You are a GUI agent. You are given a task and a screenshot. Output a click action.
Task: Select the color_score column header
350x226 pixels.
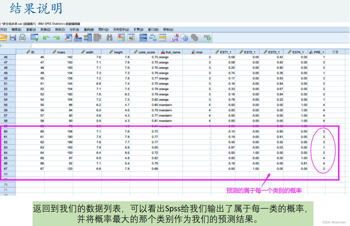pyautogui.click(x=144, y=52)
